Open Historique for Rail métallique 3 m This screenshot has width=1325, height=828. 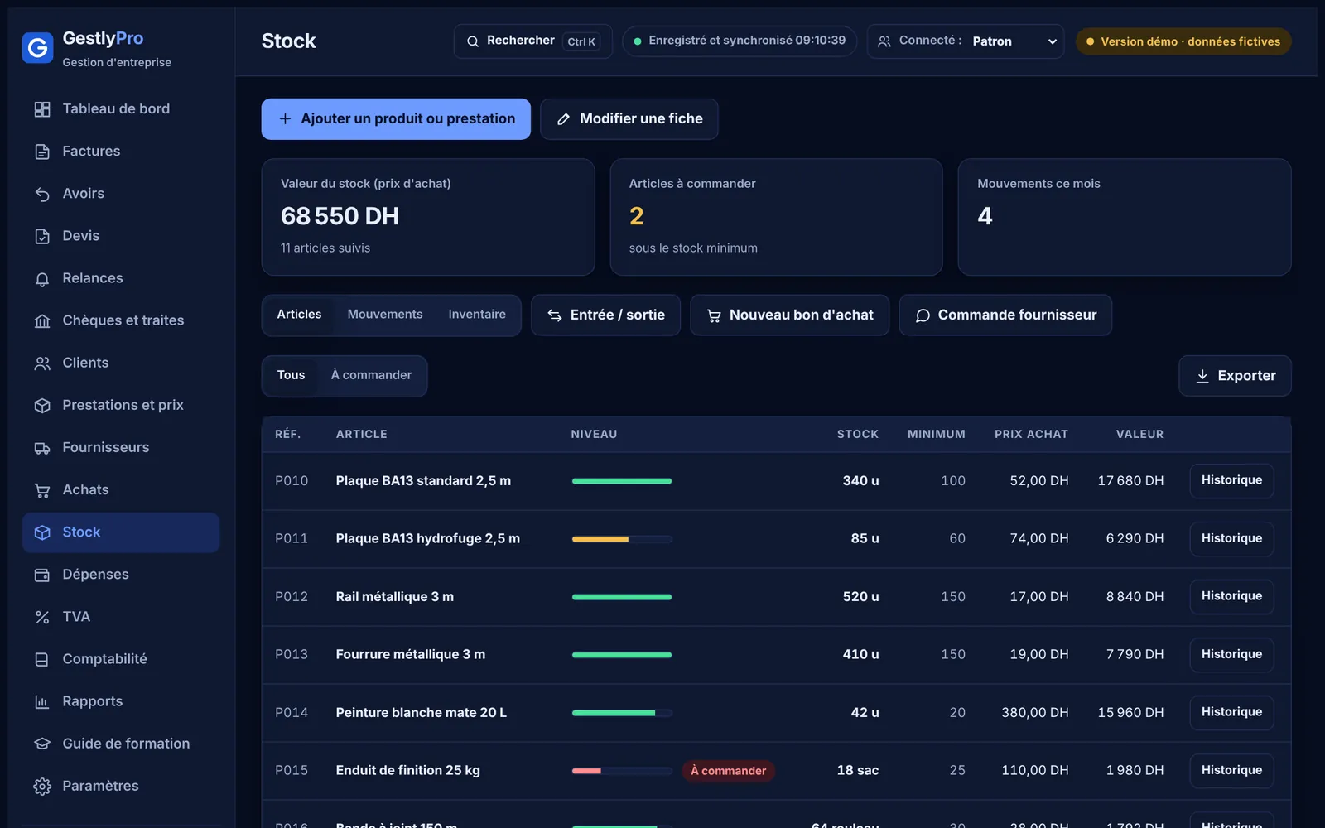point(1231,597)
